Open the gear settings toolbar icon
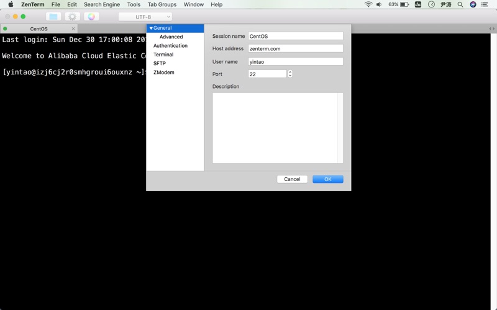 (x=72, y=17)
